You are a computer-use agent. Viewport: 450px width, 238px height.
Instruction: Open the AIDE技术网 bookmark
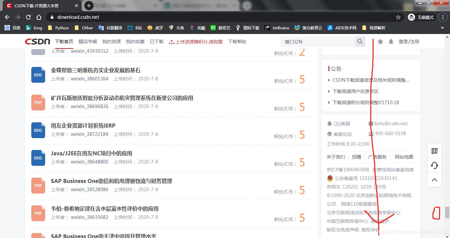click(x=342, y=28)
